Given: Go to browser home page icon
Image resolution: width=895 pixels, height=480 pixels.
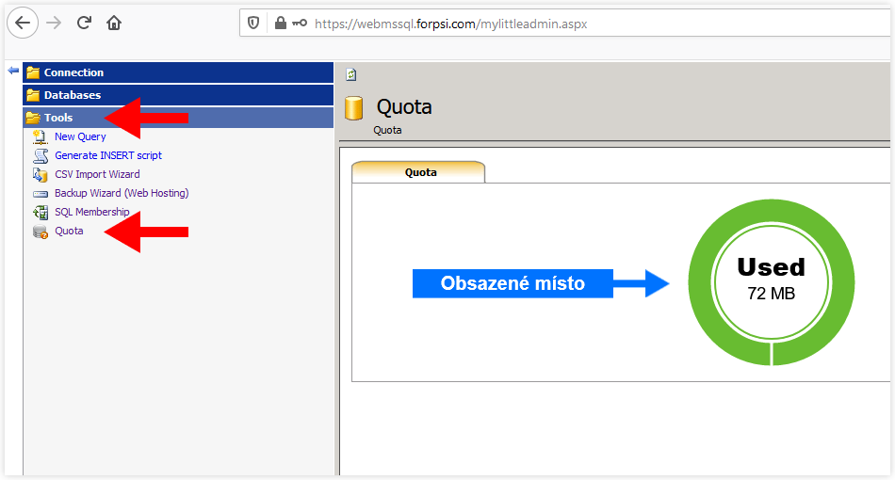Looking at the screenshot, I should pyautogui.click(x=114, y=23).
